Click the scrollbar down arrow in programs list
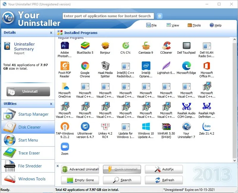Image resolution: width=238 pixels, height=193 pixels. pos(235,160)
